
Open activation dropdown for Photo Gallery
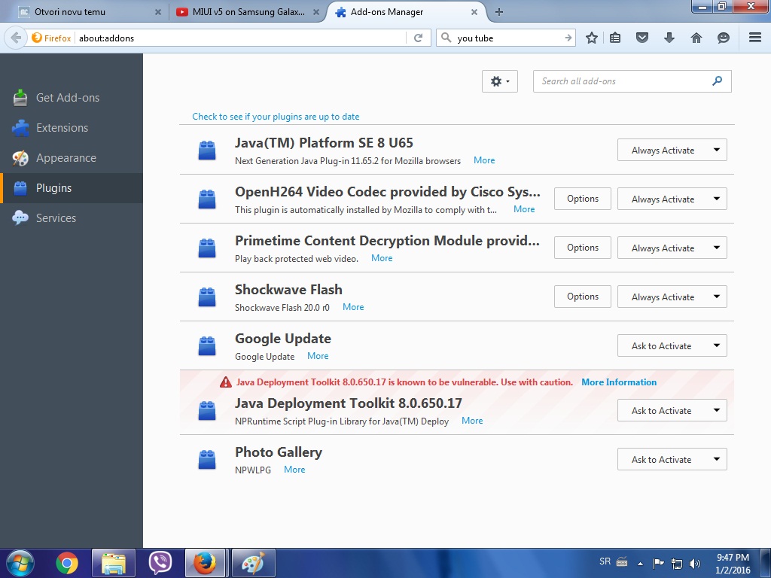click(672, 459)
